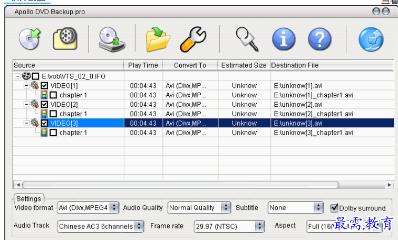Open the blue info about icon
The image size is (398, 240).
(x=284, y=39)
